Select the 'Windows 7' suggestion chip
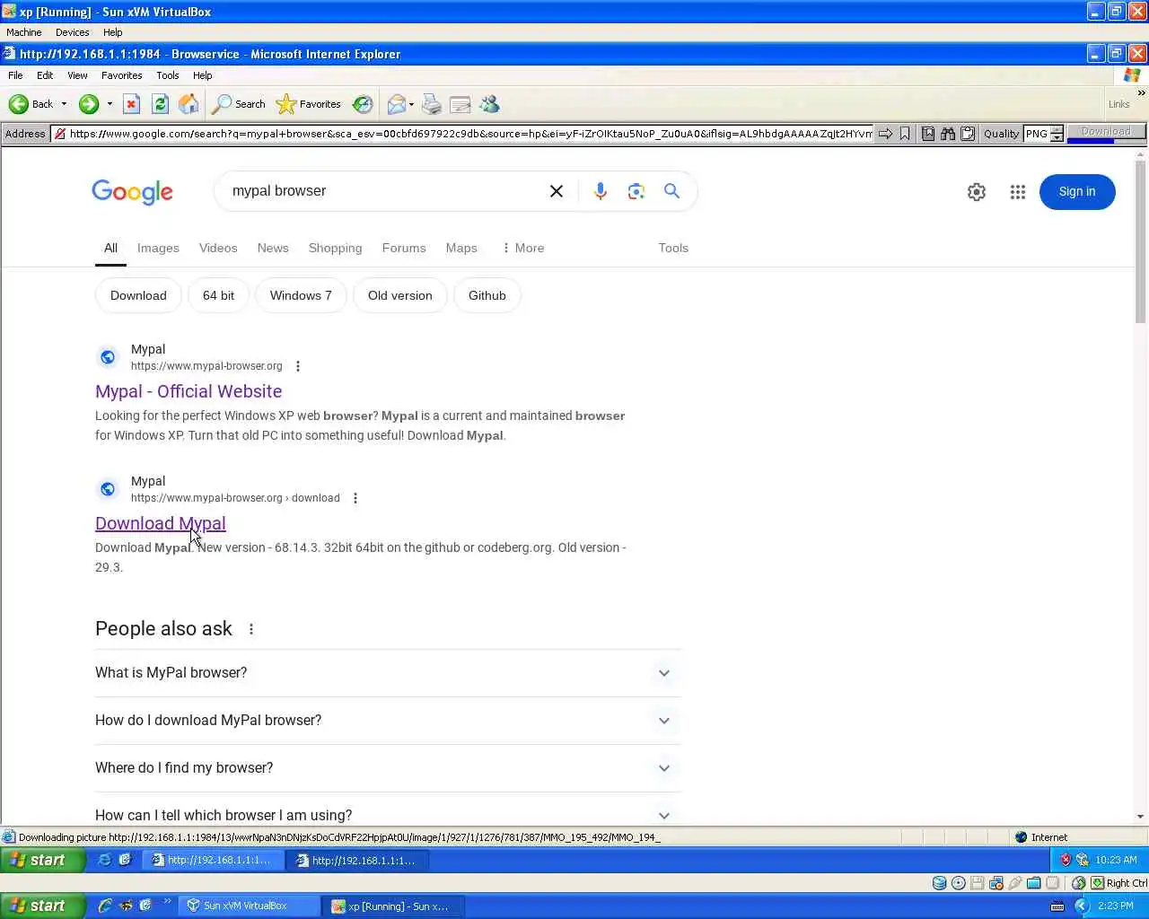Image resolution: width=1149 pixels, height=919 pixels. [301, 295]
